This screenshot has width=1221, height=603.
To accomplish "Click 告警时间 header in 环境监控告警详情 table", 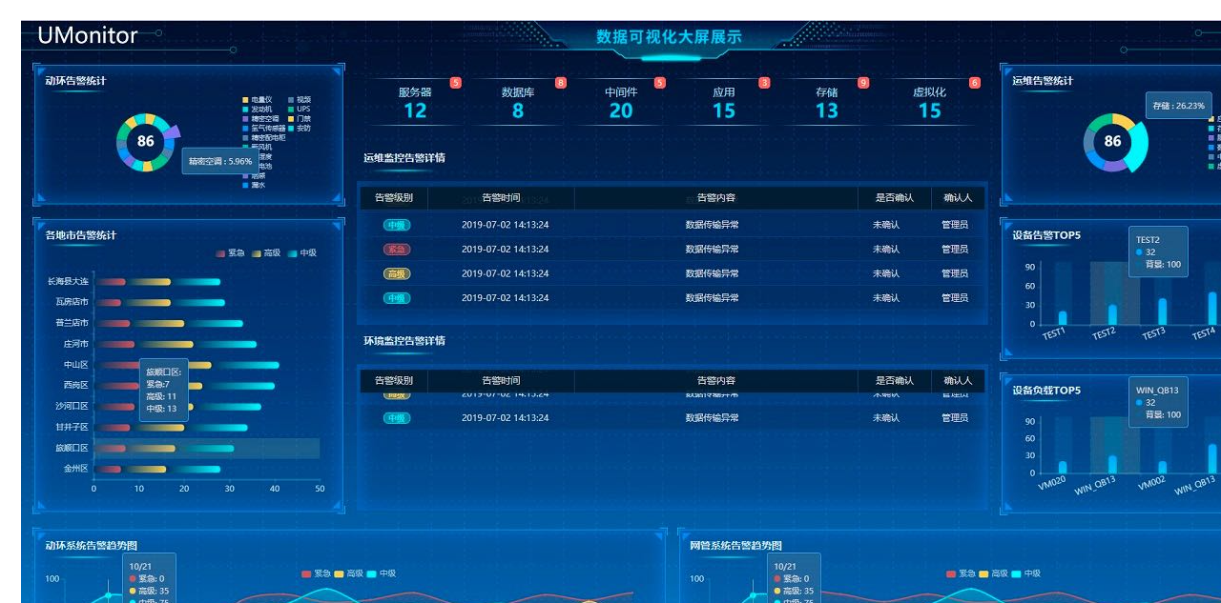I will tap(501, 381).
